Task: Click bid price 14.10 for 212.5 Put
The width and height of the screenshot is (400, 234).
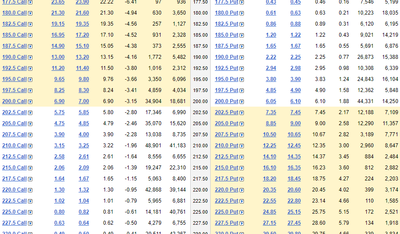Action: tap(270, 157)
